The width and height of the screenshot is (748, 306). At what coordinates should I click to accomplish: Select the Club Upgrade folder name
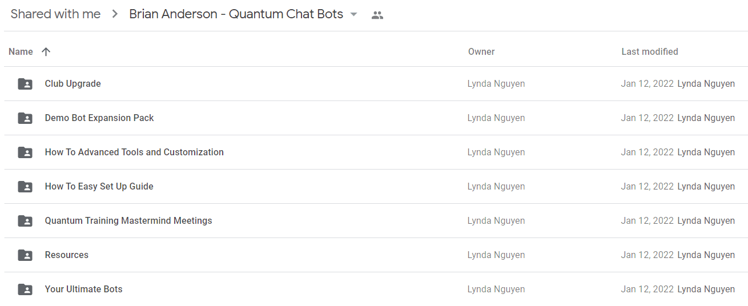pos(73,83)
